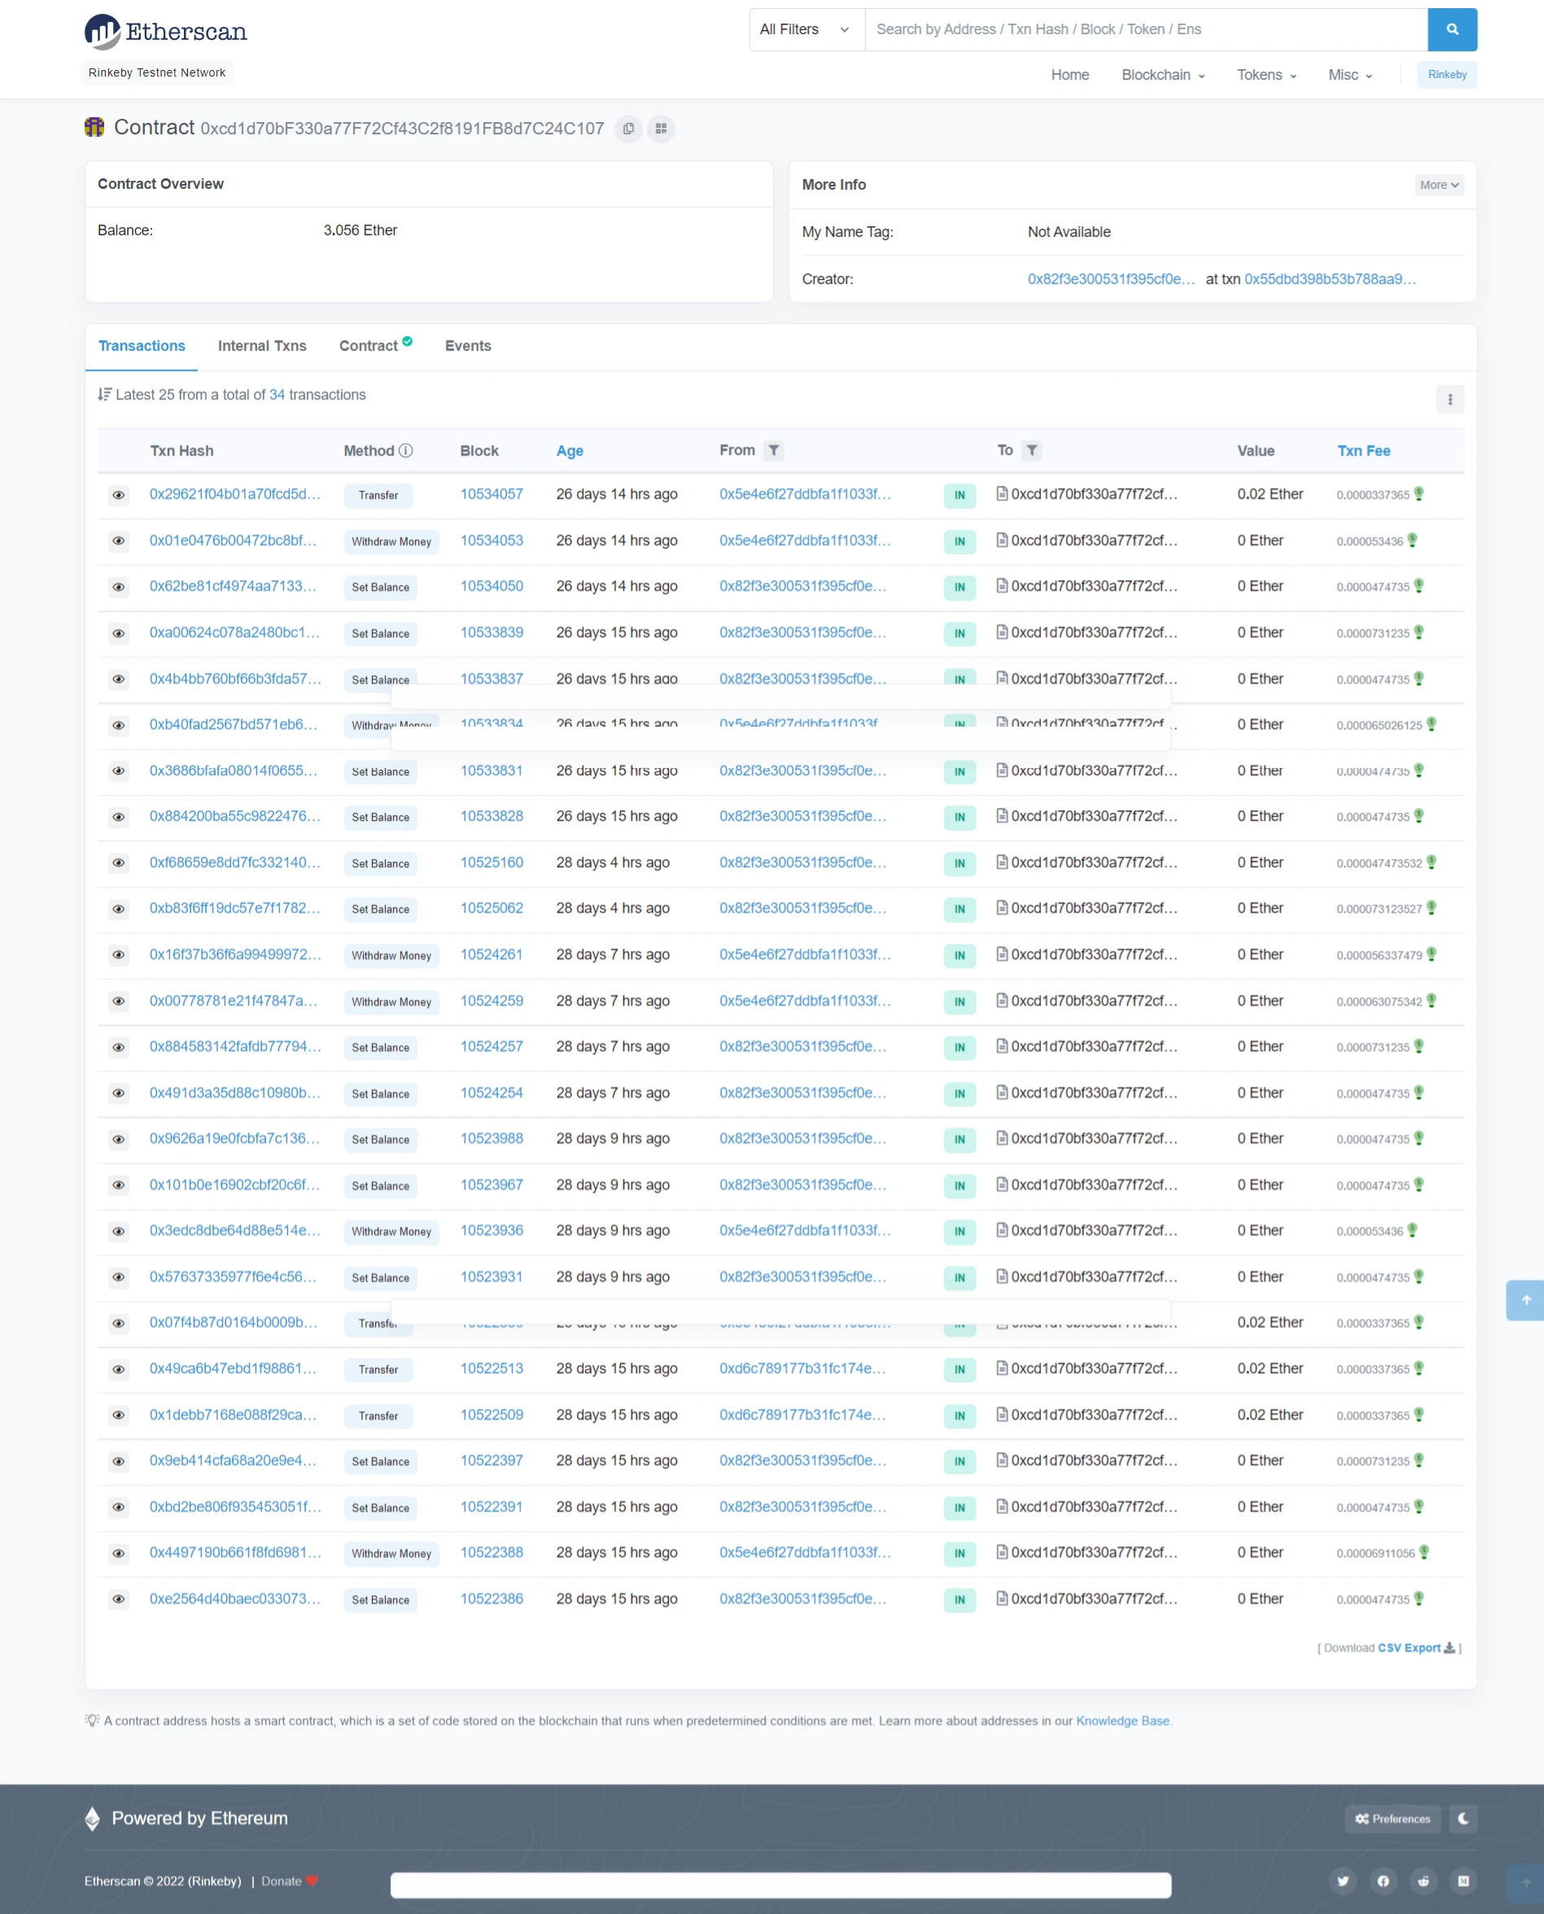Image resolution: width=1544 pixels, height=1914 pixels.
Task: Open the Rinkeby network selector
Action: coord(1447,75)
